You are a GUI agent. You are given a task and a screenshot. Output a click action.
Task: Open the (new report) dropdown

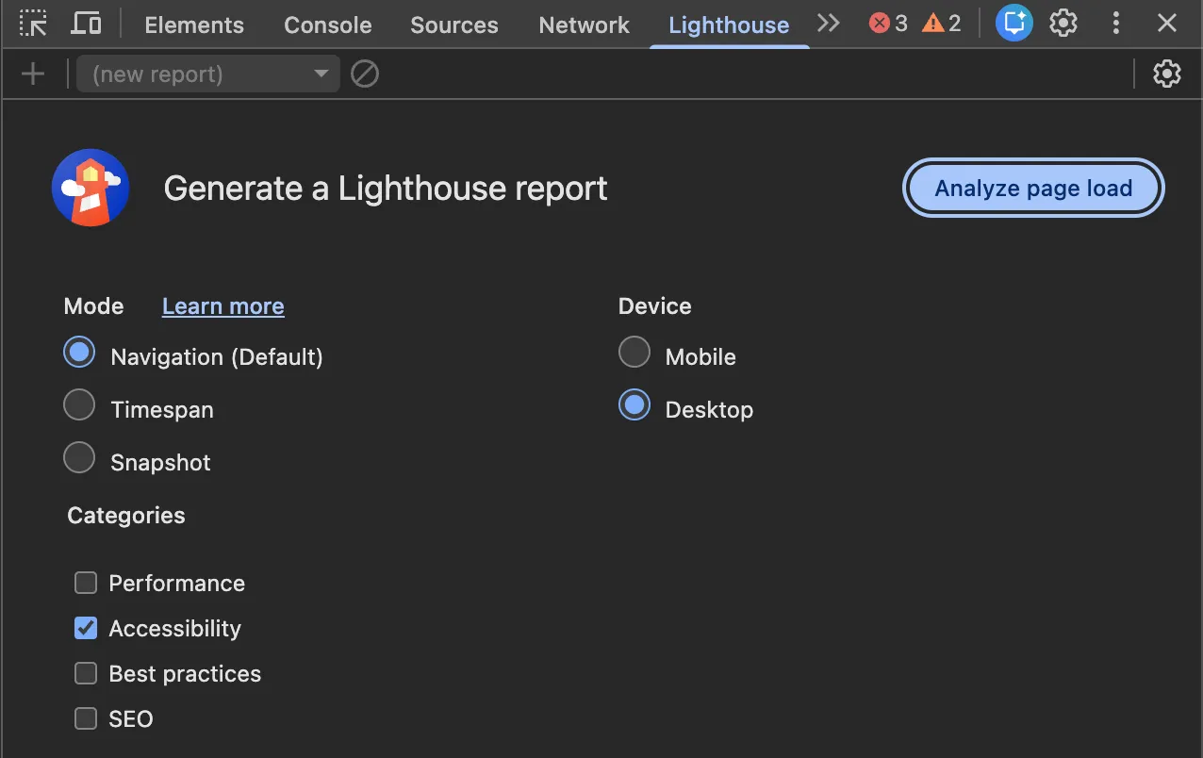click(x=208, y=74)
